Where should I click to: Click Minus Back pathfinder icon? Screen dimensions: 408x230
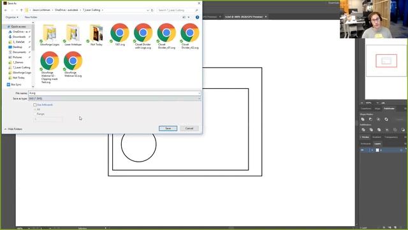click(x=403, y=130)
